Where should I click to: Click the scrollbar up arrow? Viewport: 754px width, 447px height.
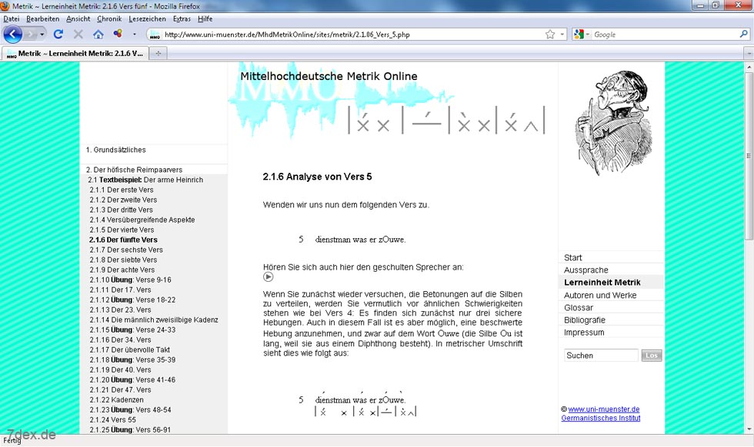(748, 67)
